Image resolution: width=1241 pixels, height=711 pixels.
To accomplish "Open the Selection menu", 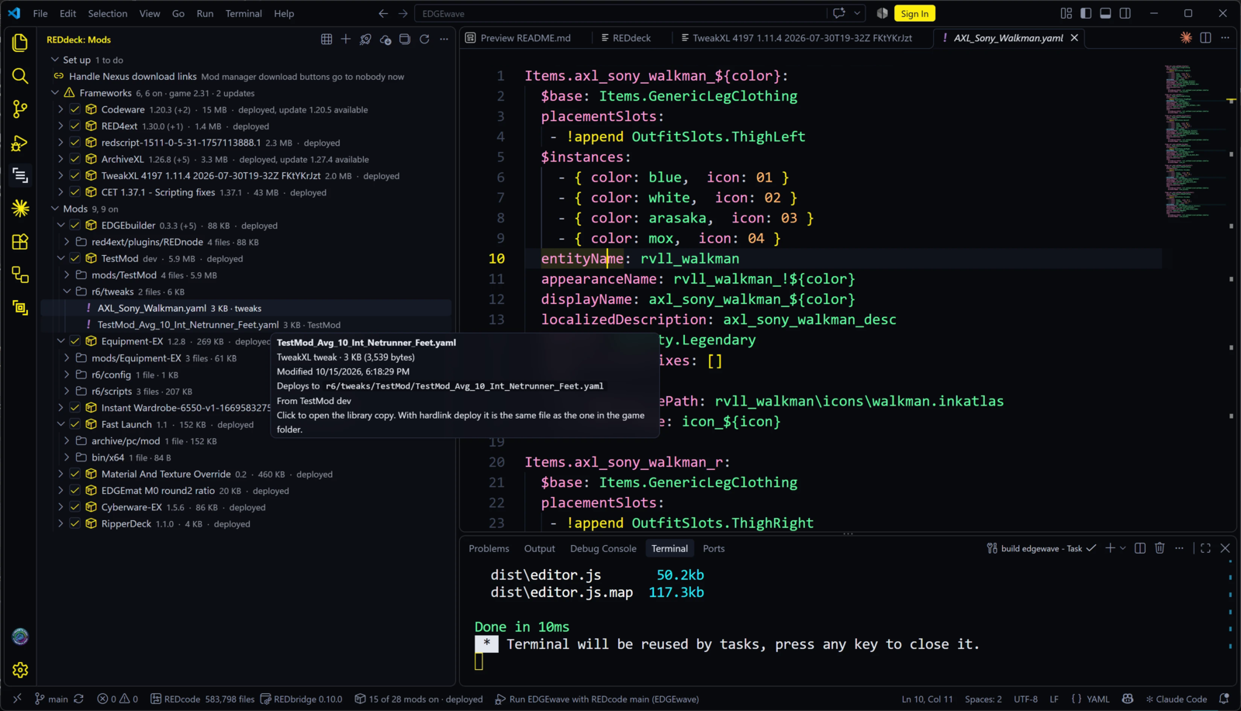I will (108, 13).
